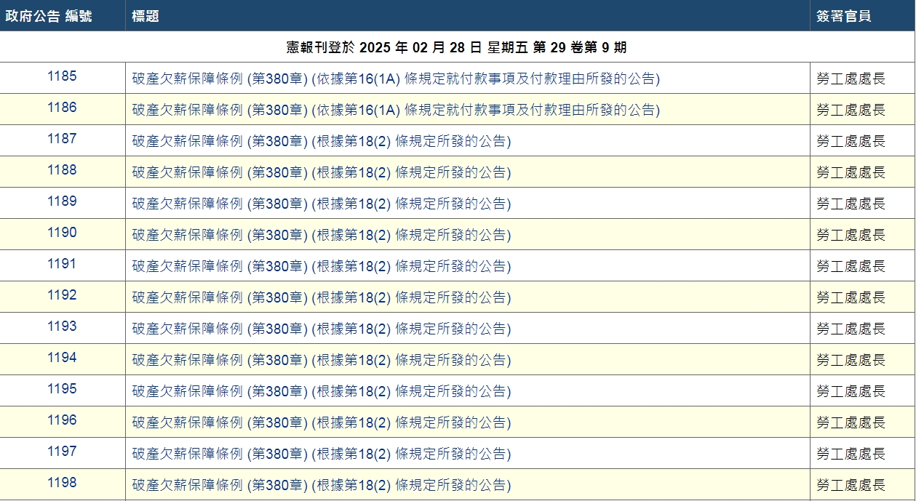Select the notice 1187 title row
The height and width of the screenshot is (501, 916).
coord(320,140)
